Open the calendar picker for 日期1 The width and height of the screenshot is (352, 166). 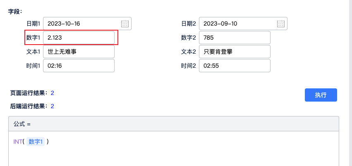point(125,24)
